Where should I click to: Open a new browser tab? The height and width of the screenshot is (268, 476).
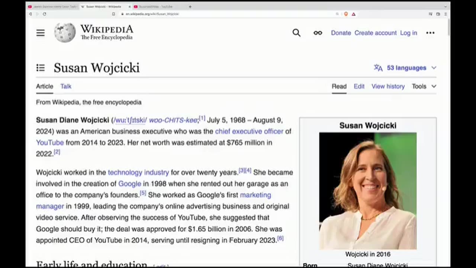pyautogui.click(x=190, y=7)
